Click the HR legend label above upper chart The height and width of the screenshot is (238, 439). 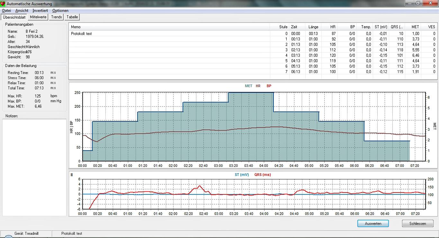point(258,86)
